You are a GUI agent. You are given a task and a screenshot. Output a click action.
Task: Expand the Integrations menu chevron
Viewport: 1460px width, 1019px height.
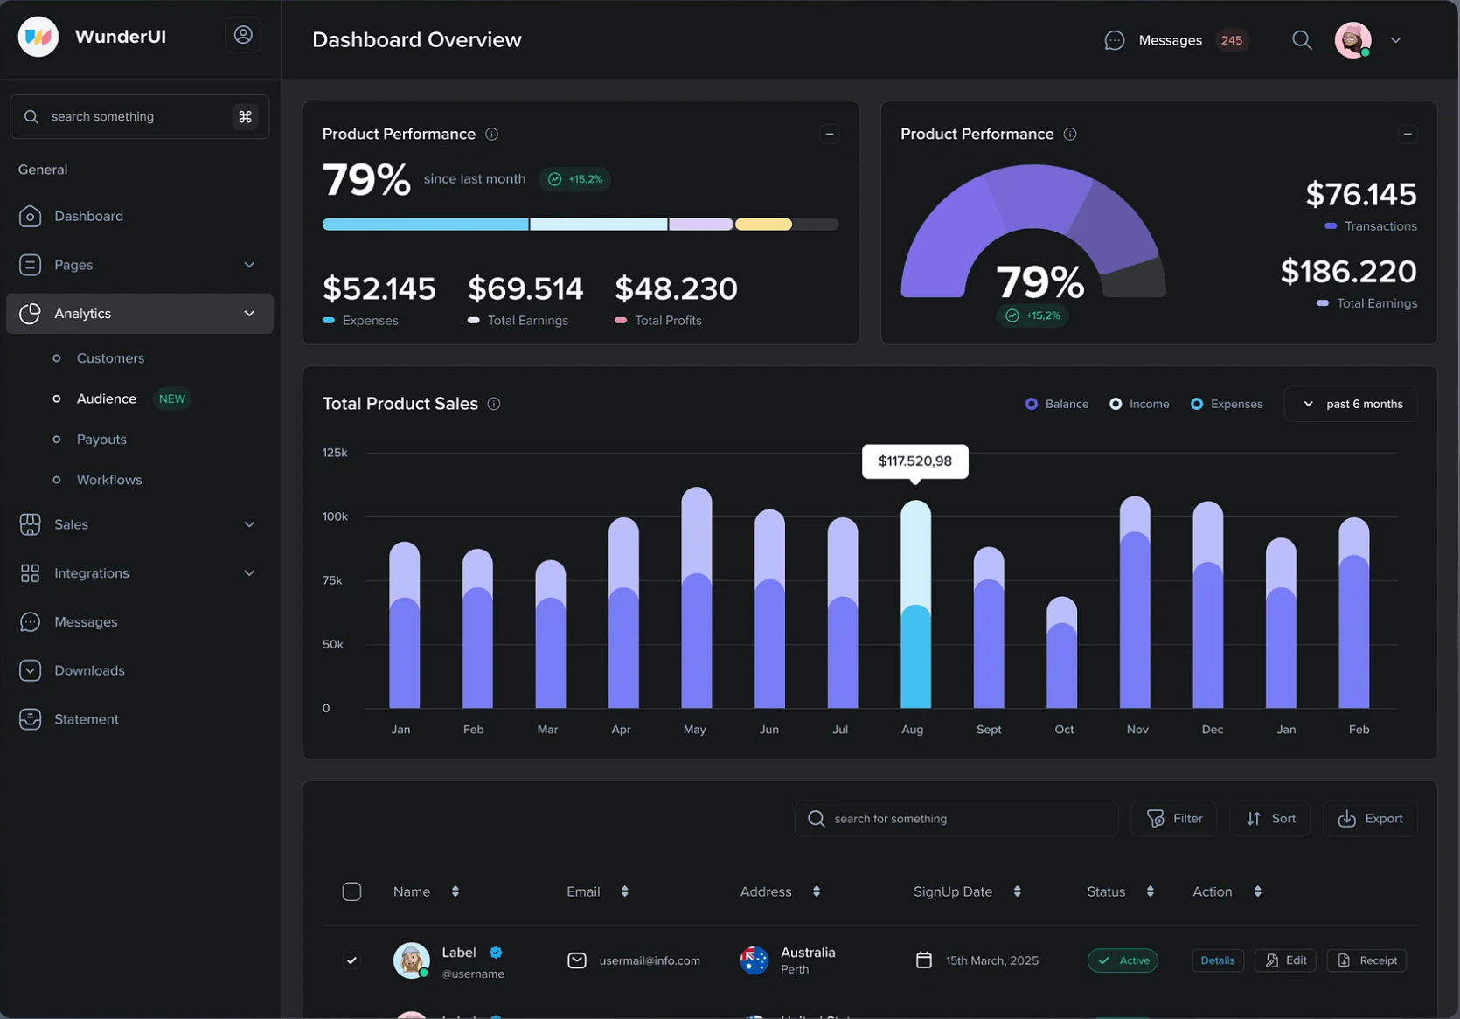coord(249,573)
